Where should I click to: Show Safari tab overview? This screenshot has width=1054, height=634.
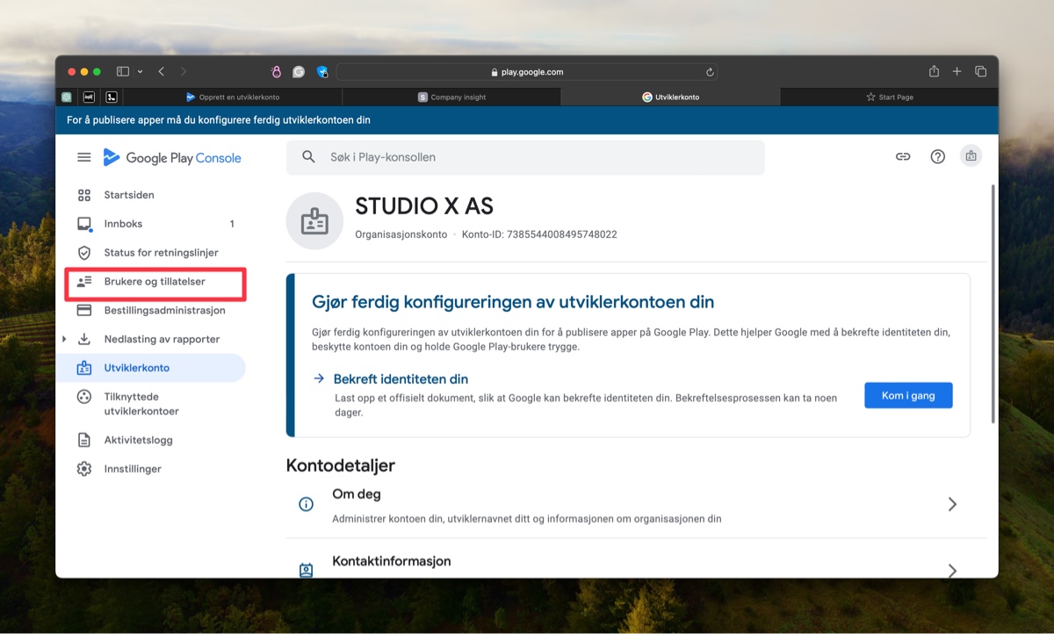click(x=981, y=71)
